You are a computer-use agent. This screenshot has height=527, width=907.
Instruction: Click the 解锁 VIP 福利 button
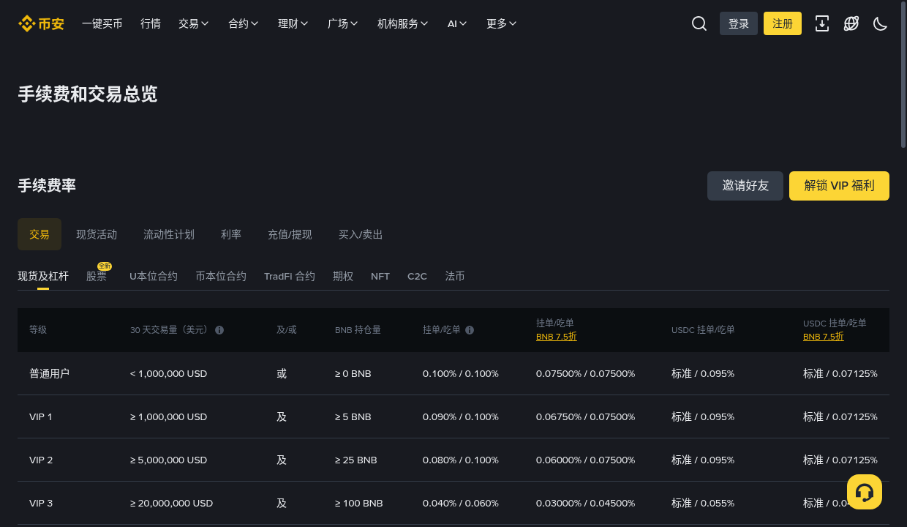(839, 186)
